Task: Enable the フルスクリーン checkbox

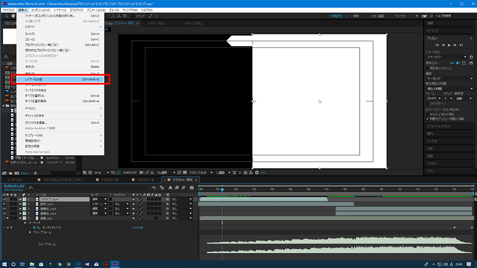Action: click(x=428, y=103)
